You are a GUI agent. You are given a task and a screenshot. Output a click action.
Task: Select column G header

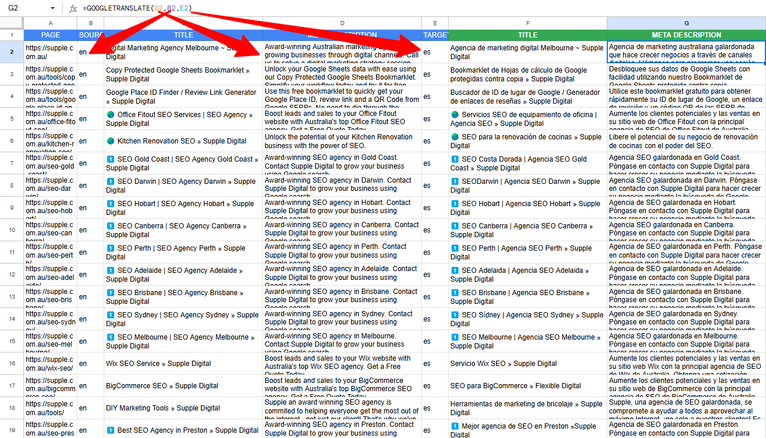[686, 23]
